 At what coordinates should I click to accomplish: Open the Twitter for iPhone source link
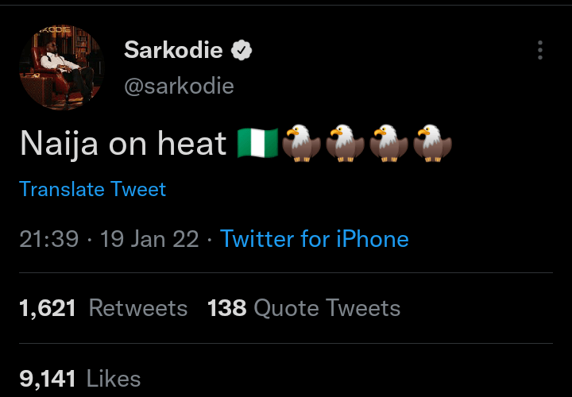(x=315, y=239)
